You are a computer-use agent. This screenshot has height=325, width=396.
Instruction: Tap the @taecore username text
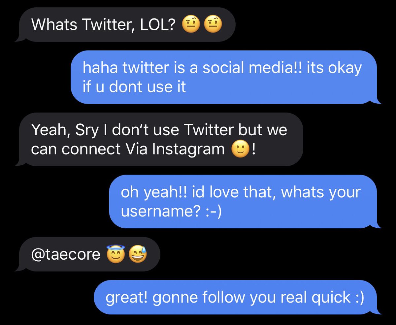[x=66, y=255]
